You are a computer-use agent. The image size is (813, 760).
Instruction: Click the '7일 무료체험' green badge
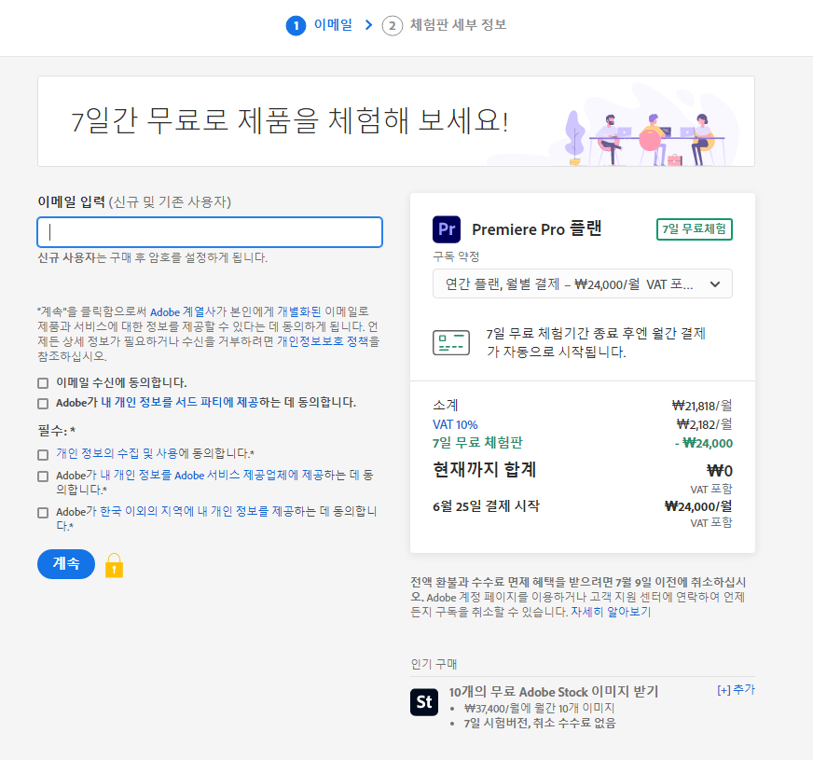pyautogui.click(x=695, y=229)
